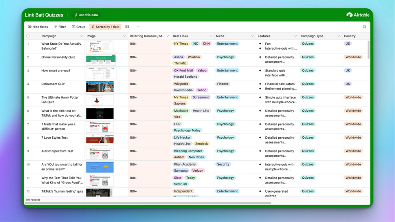Click the vertical scrollbar
This screenshot has height=222, width=395.
(x=369, y=50)
